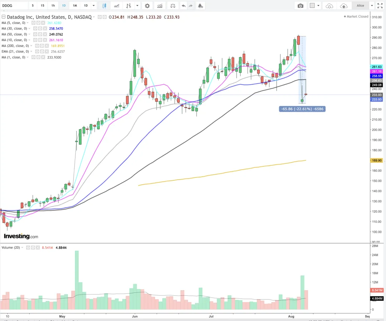Expand the layout selector dropdown arrow
Viewport: 386px width, 321px height.
tap(318, 6)
